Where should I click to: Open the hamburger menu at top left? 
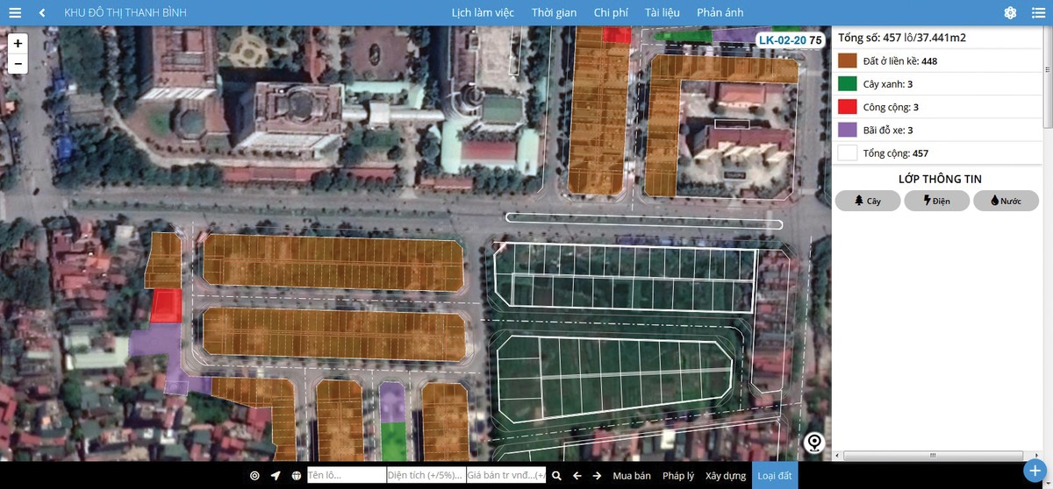coord(15,13)
